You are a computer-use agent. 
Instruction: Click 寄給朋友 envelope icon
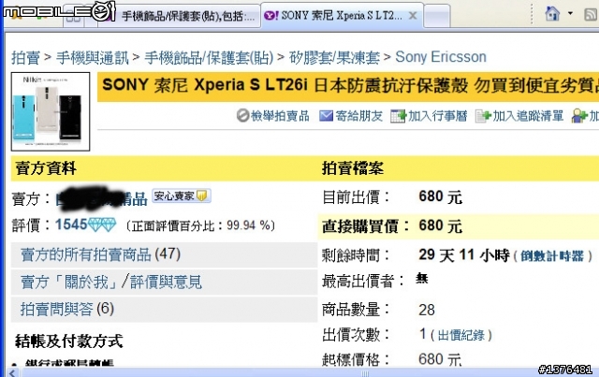(326, 116)
